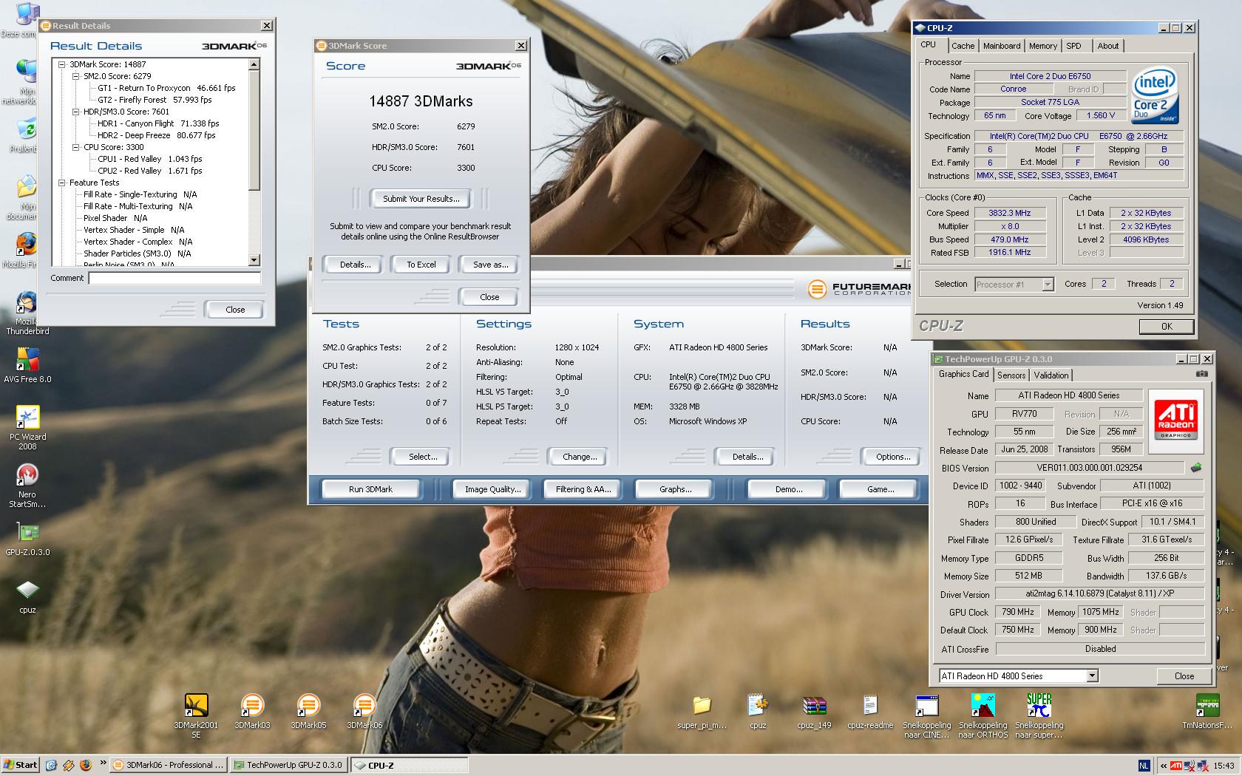This screenshot has height=776, width=1242.
Task: Click into the Comment input field
Action: [174, 278]
